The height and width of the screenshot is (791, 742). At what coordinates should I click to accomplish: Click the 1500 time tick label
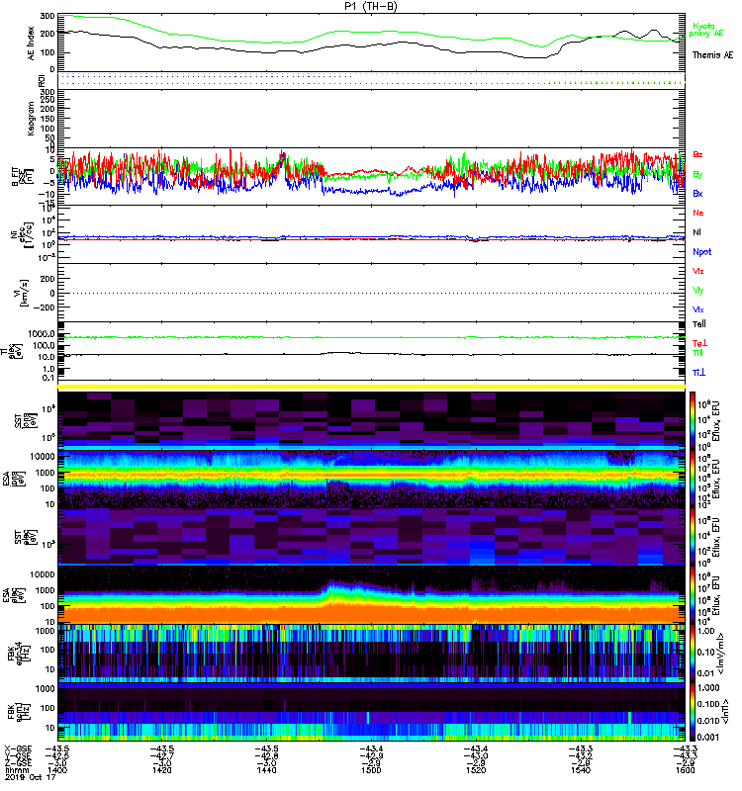(x=371, y=770)
